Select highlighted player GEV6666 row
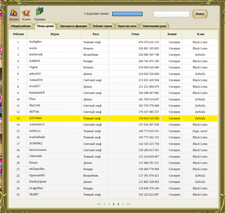 coord(35,118)
